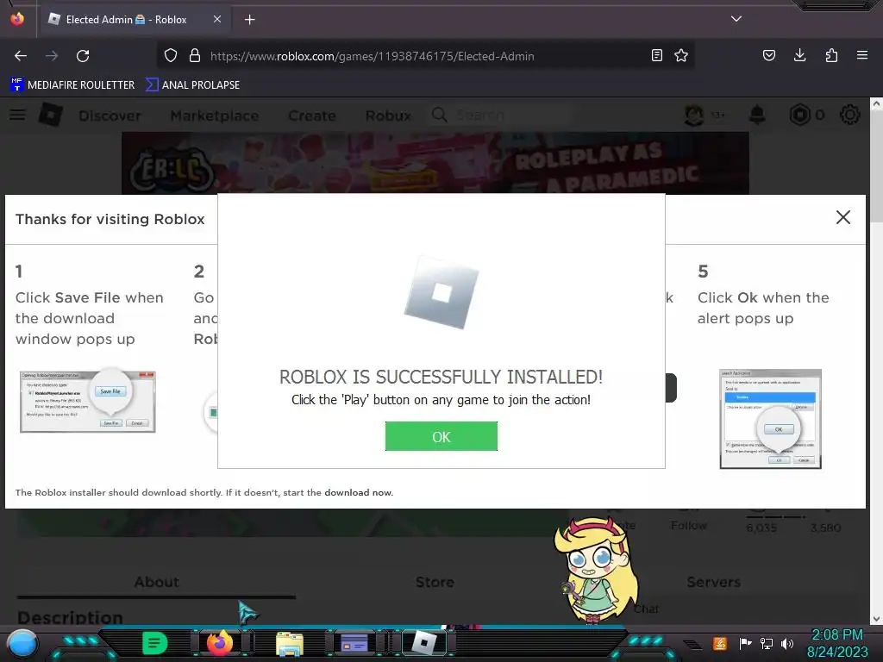Toggle reader view icon in address bar
The image size is (883, 662).
pyautogui.click(x=656, y=56)
